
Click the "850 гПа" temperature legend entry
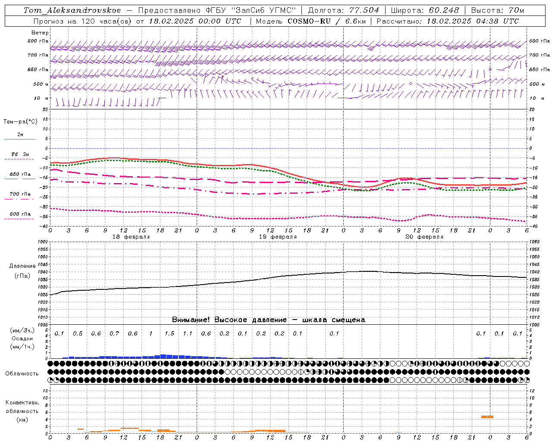20,176
